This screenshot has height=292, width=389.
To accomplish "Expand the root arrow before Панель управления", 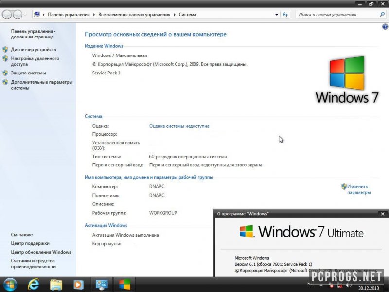I will [x=44, y=15].
